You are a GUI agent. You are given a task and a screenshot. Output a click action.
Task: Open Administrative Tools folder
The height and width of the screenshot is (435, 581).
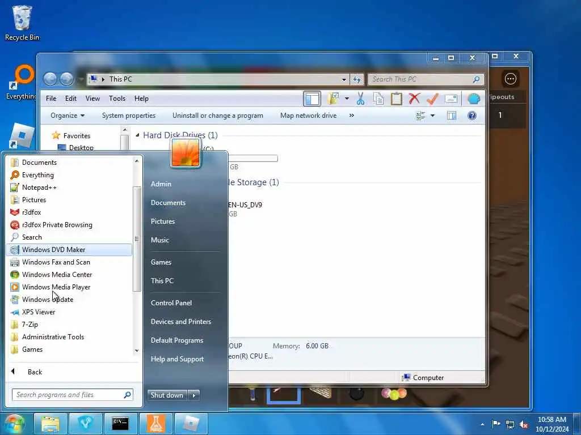69,337
